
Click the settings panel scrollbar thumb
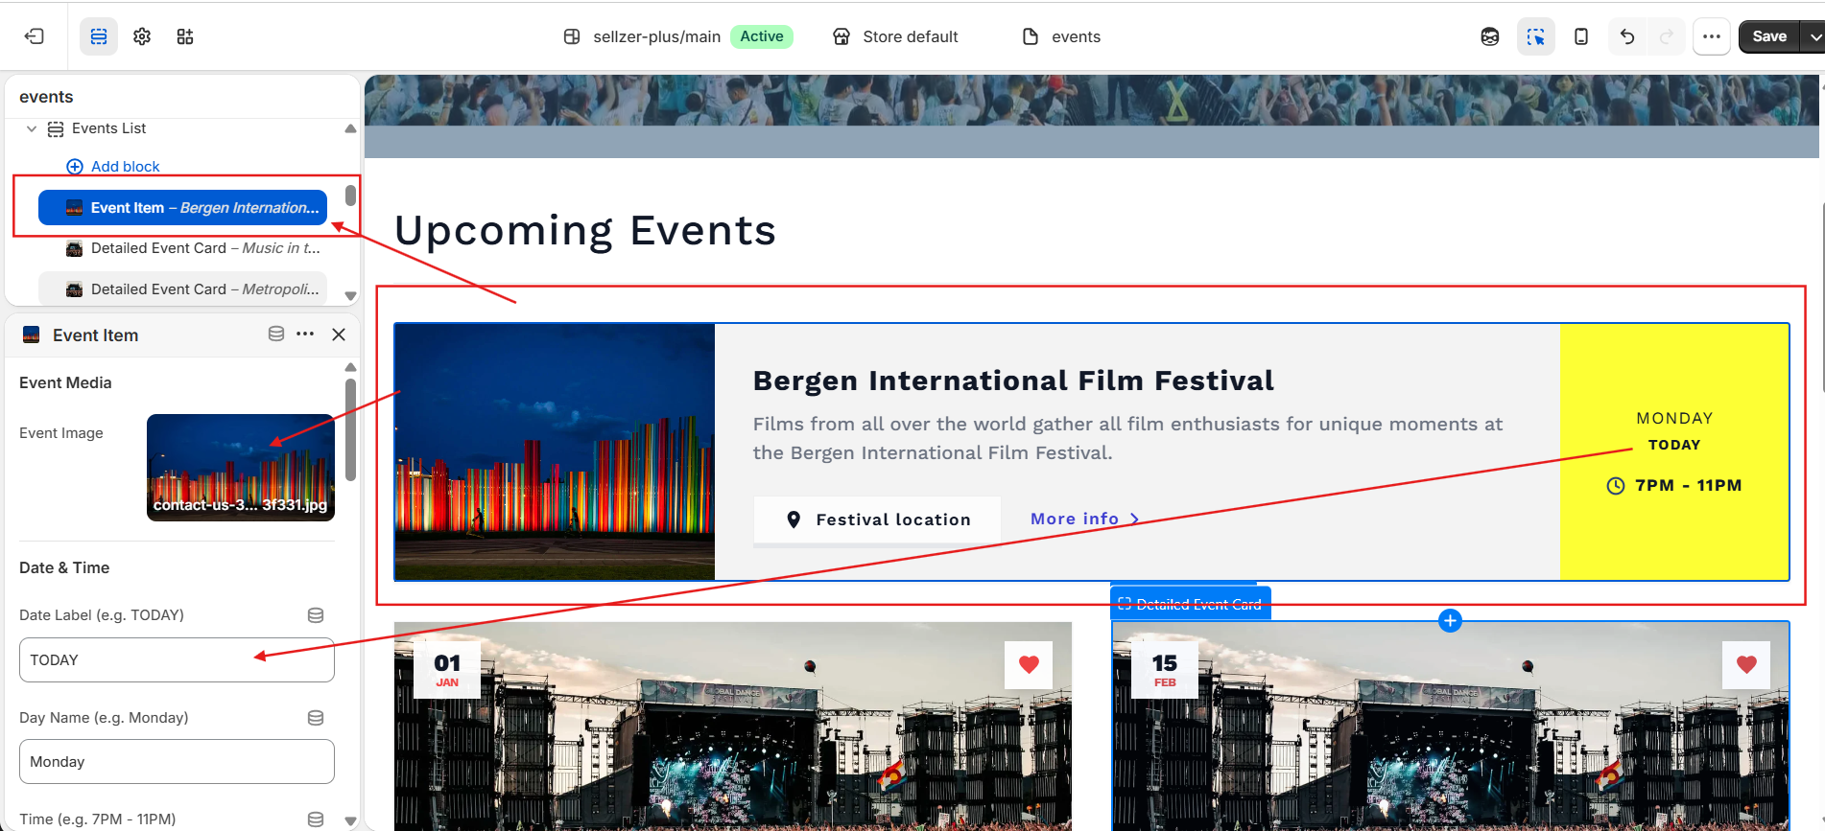pyautogui.click(x=350, y=429)
